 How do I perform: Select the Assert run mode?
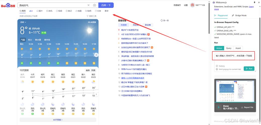pos(238,48)
